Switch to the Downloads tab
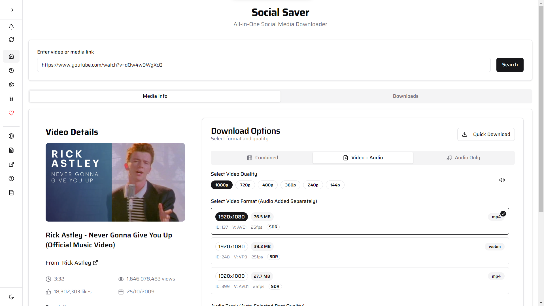Screen dimensions: 544x306 [x=405, y=96]
